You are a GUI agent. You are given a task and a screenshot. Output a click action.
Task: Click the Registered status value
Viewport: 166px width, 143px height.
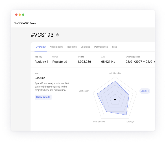60,62
